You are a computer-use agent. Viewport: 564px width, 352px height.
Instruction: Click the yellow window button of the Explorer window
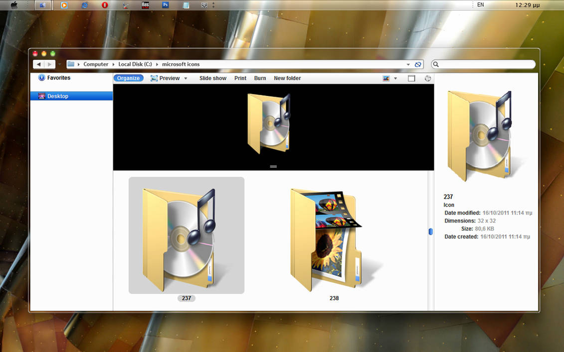click(44, 53)
